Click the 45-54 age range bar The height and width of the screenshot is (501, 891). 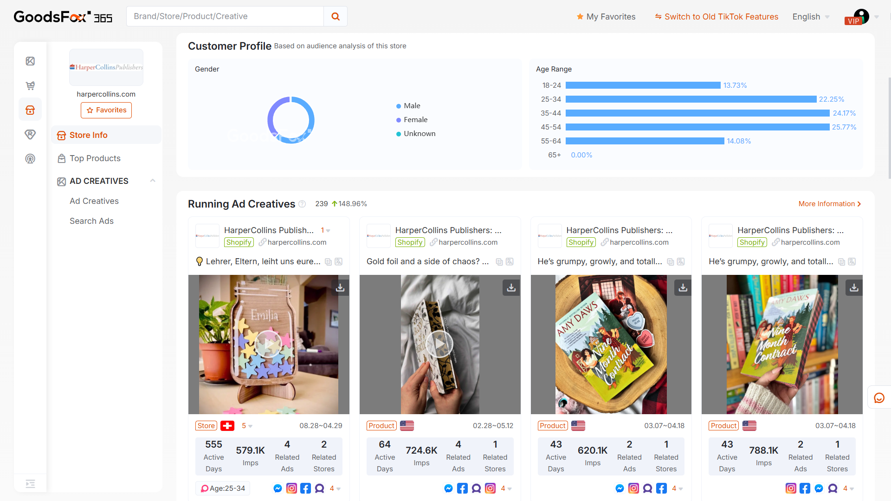(x=697, y=127)
